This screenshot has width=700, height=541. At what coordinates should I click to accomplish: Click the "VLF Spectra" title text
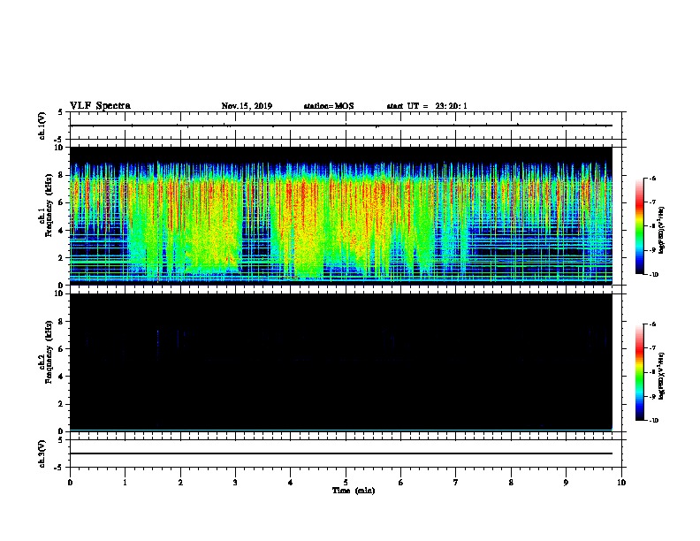tap(100, 106)
